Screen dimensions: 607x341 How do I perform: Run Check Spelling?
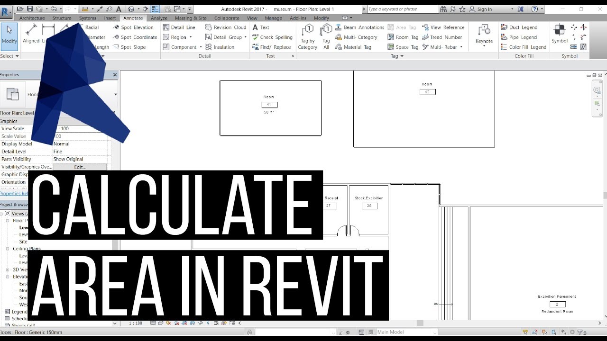coord(272,37)
